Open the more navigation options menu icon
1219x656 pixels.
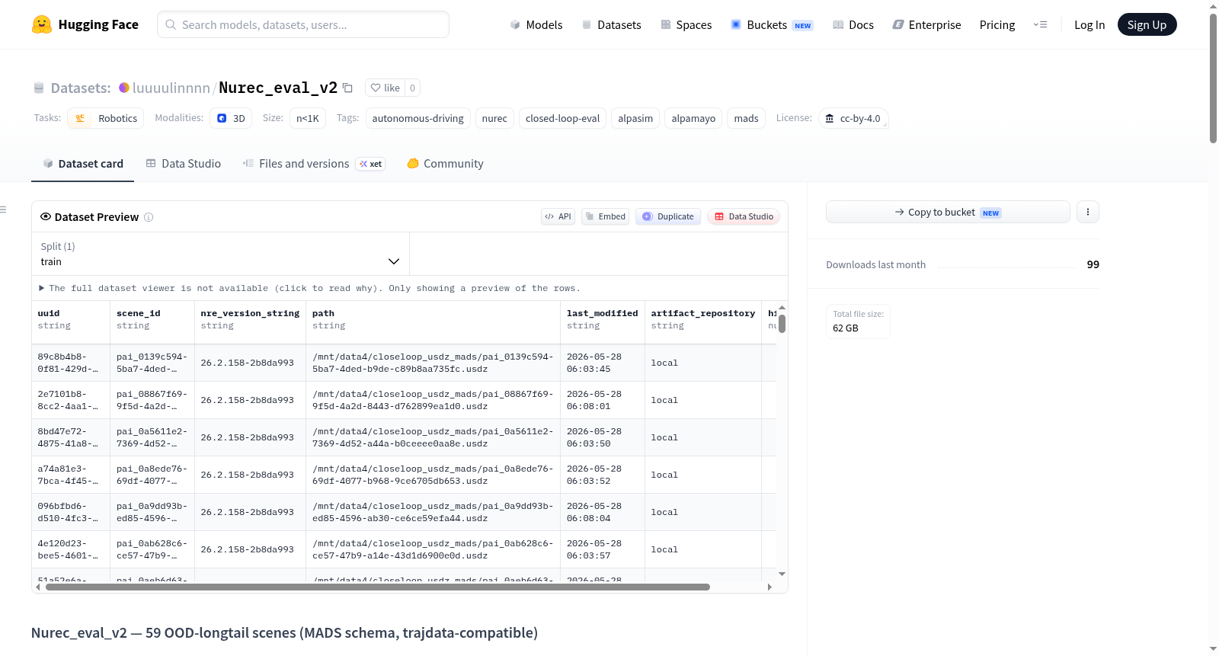pos(1040,24)
